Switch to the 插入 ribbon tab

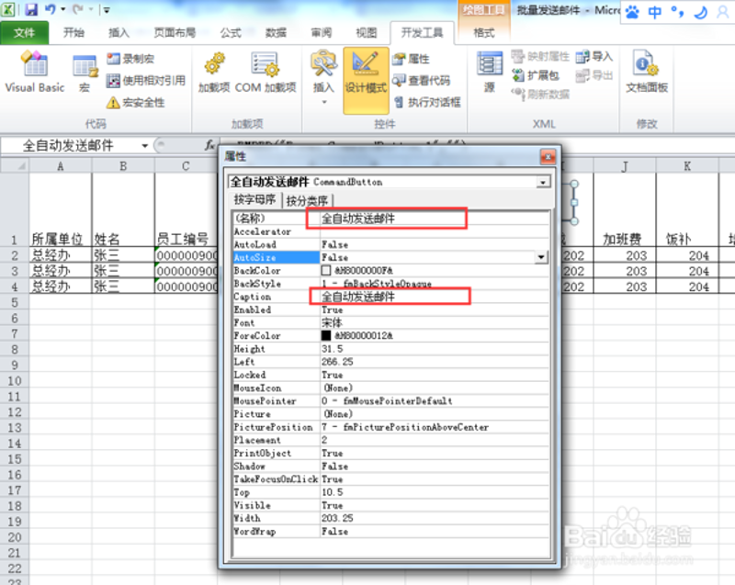pos(119,33)
